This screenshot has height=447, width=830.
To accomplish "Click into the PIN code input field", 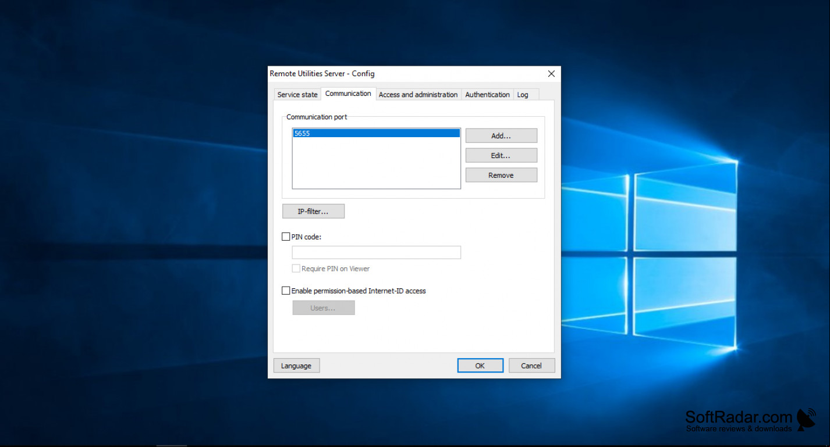I will 376,252.
